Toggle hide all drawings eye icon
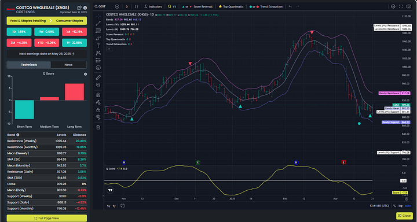Viewport: 417px width, 222px height. coord(98,117)
